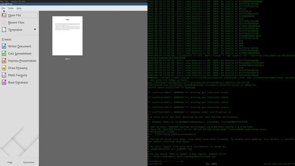Click the file name under the thumbnail
This screenshot has height=166, width=295.
(67, 59)
